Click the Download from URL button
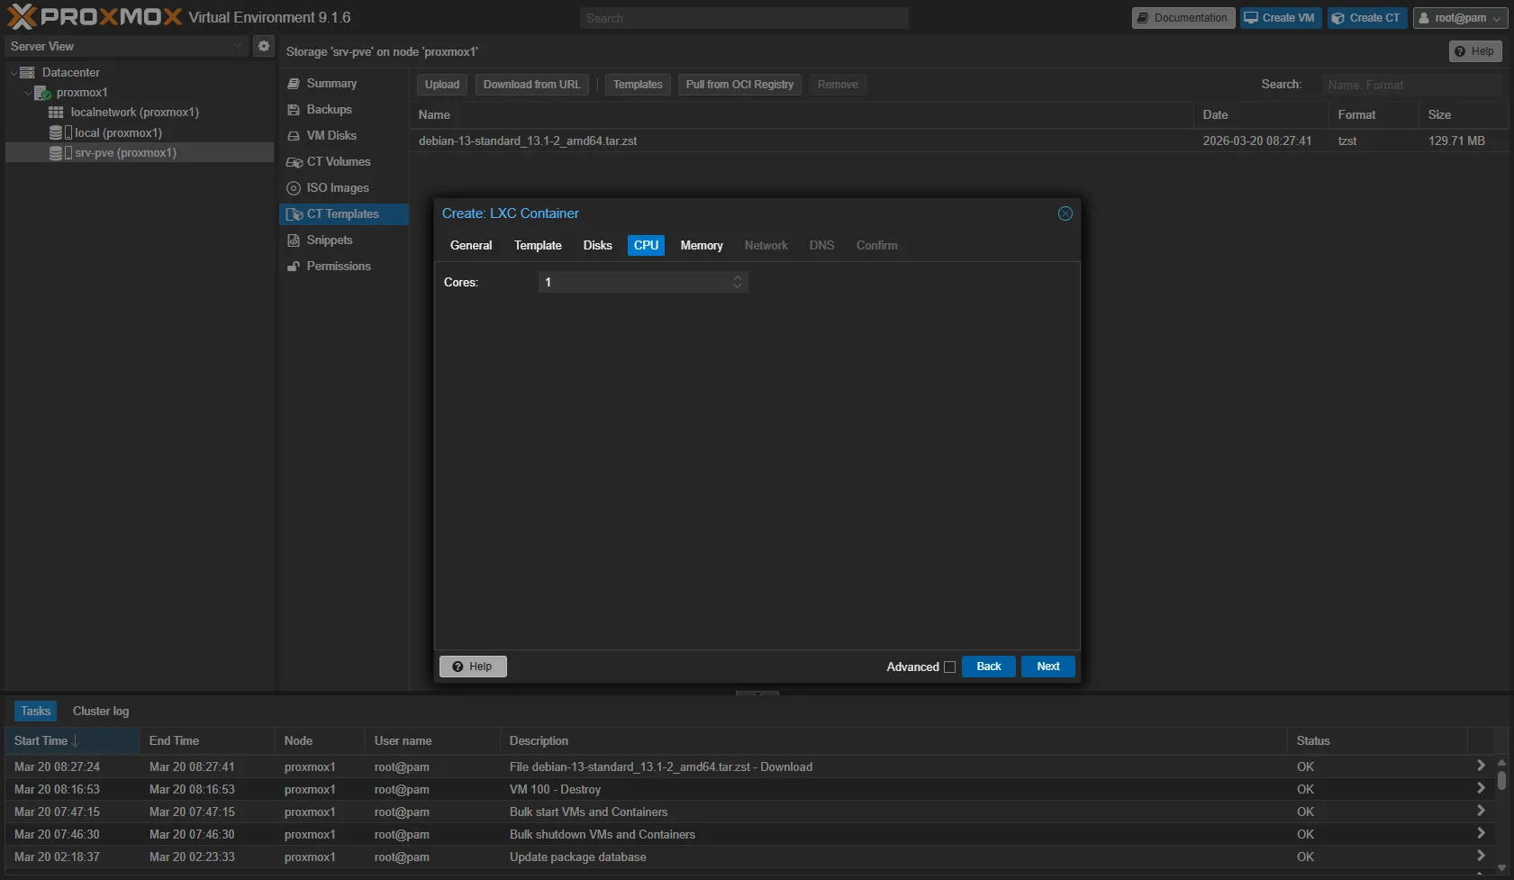The width and height of the screenshot is (1514, 880). [531, 85]
